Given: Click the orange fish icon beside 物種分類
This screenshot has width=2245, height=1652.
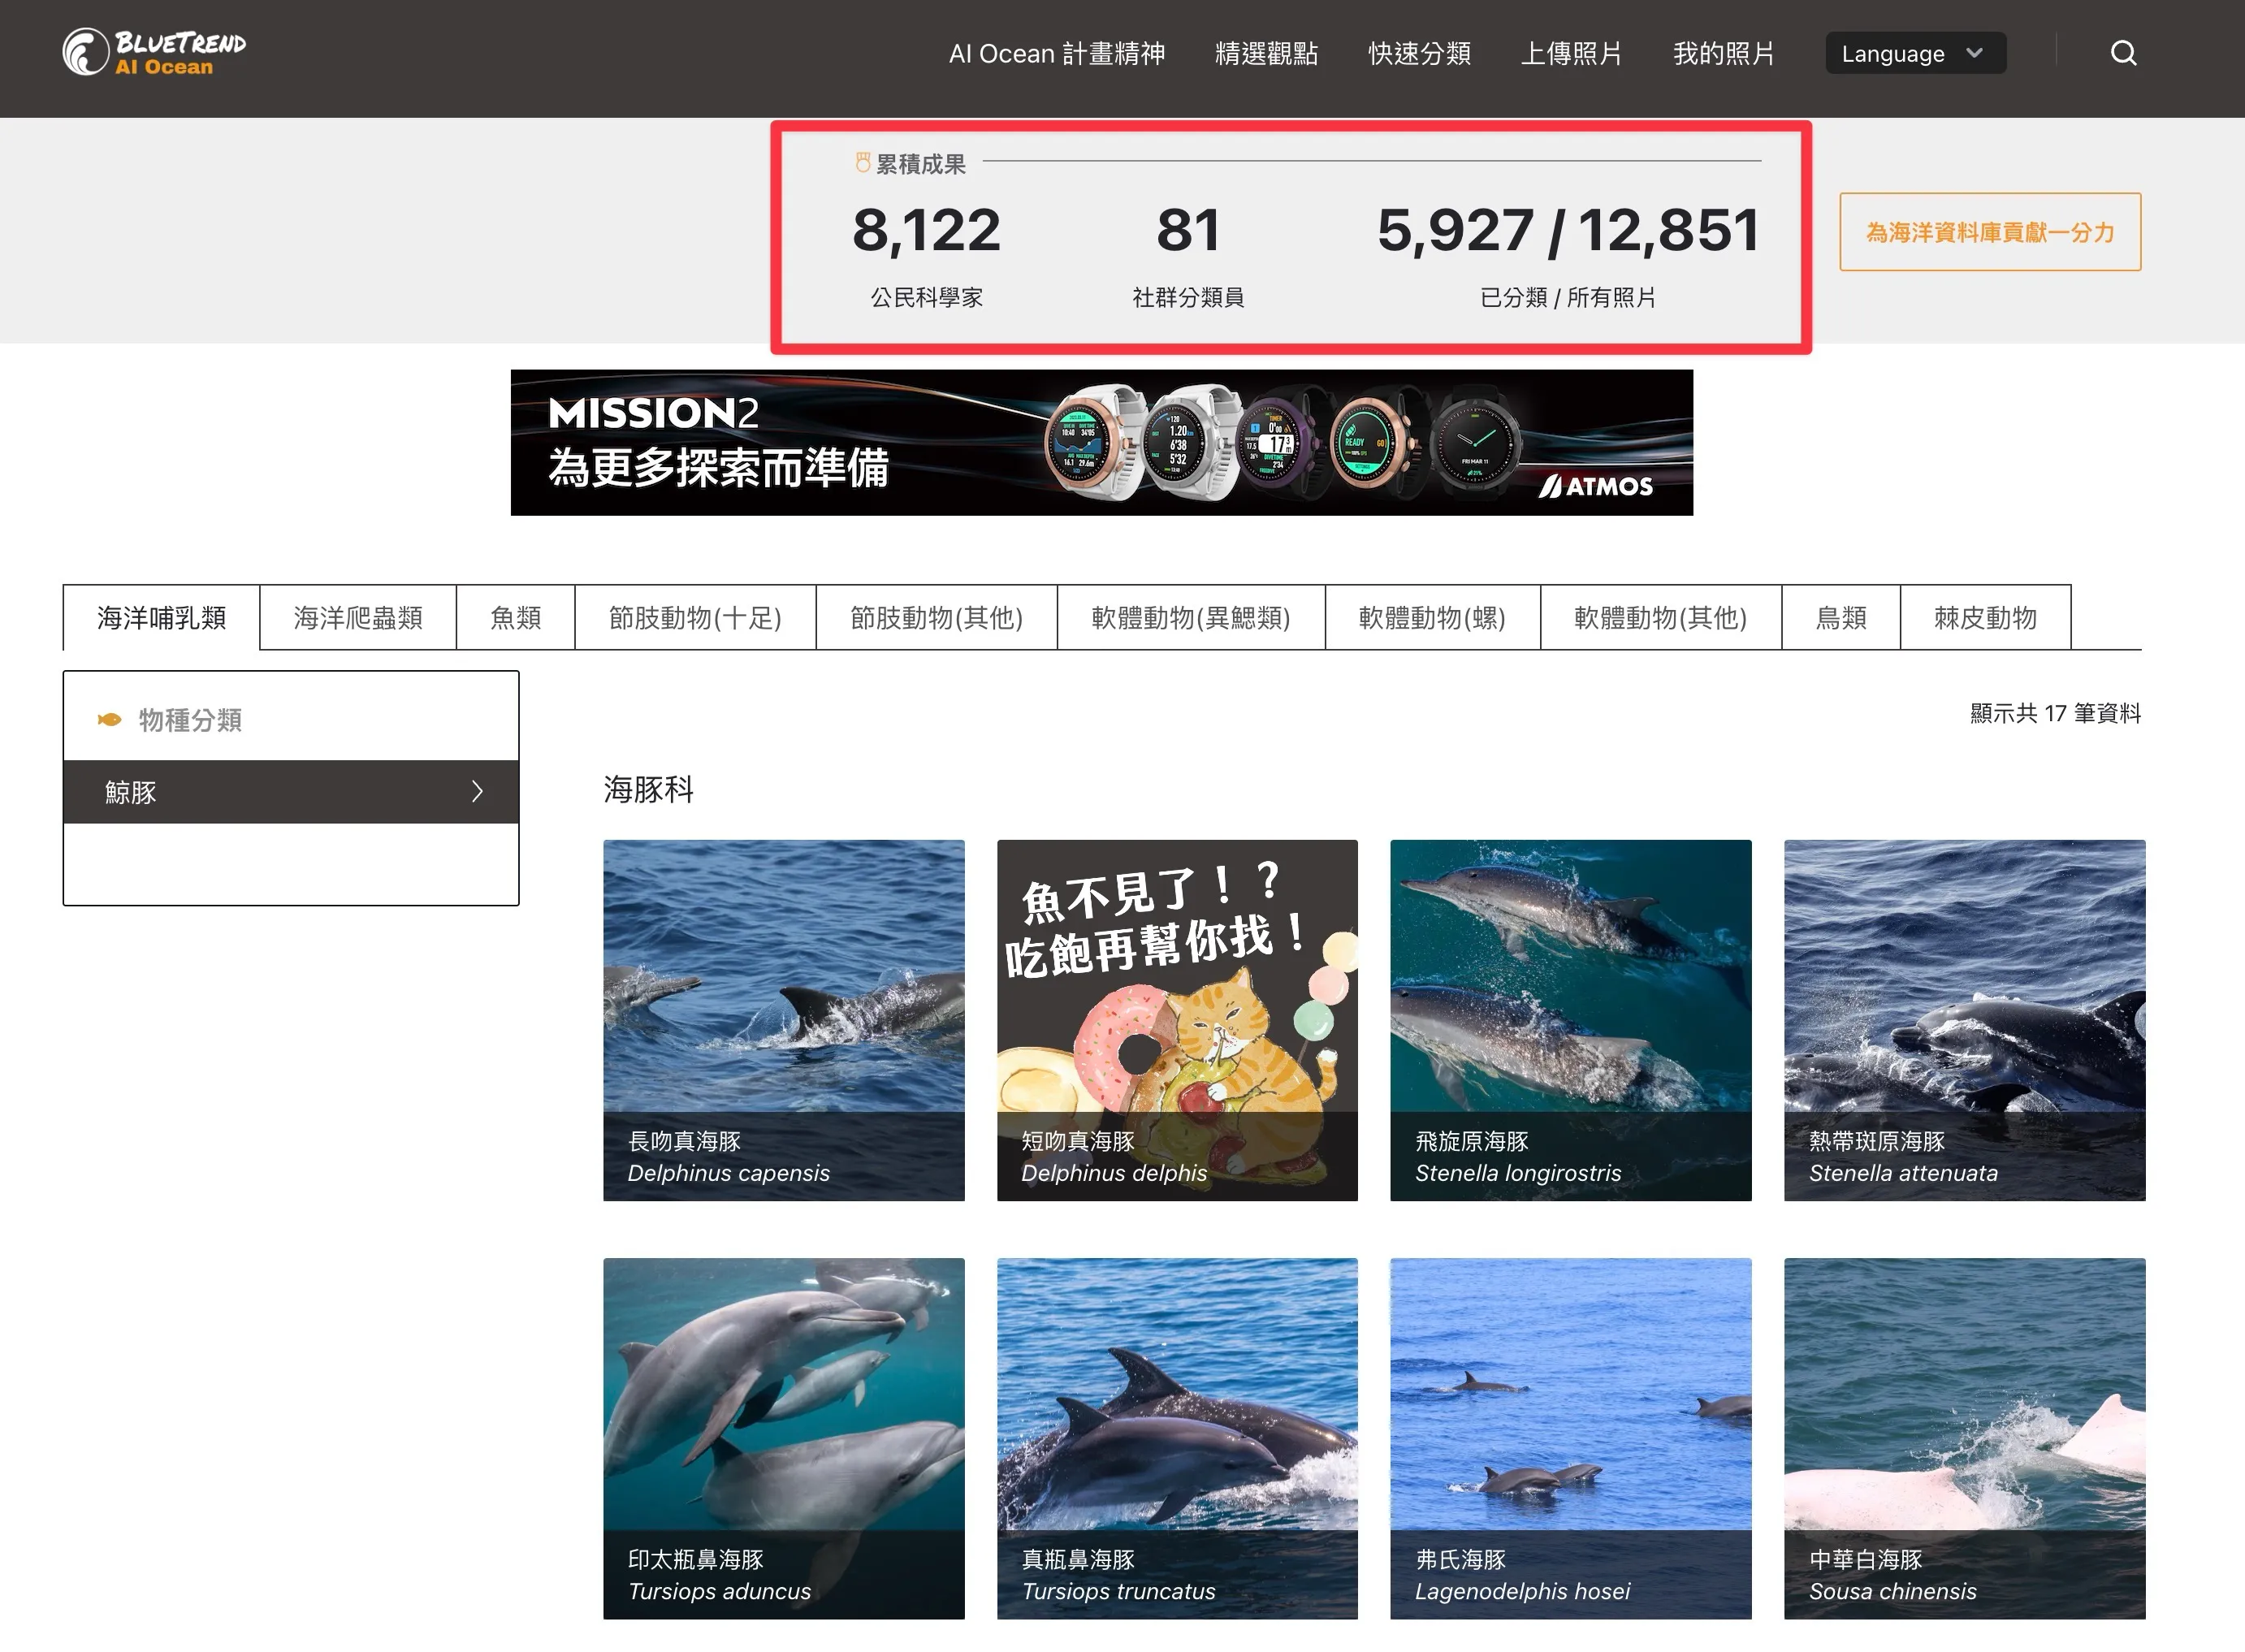Looking at the screenshot, I should [110, 717].
